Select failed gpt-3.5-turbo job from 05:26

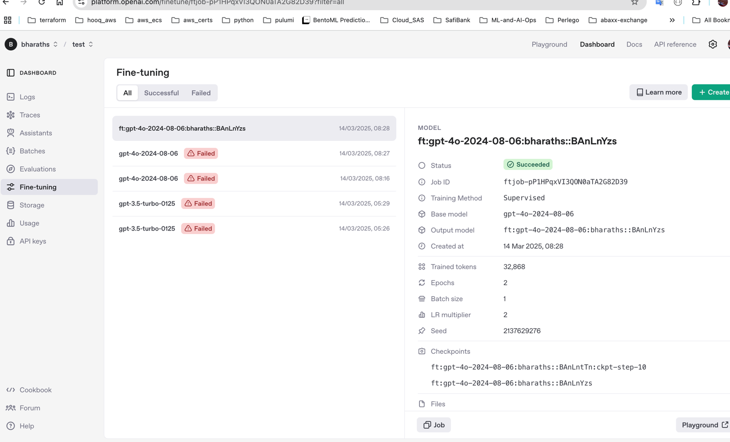(x=254, y=229)
